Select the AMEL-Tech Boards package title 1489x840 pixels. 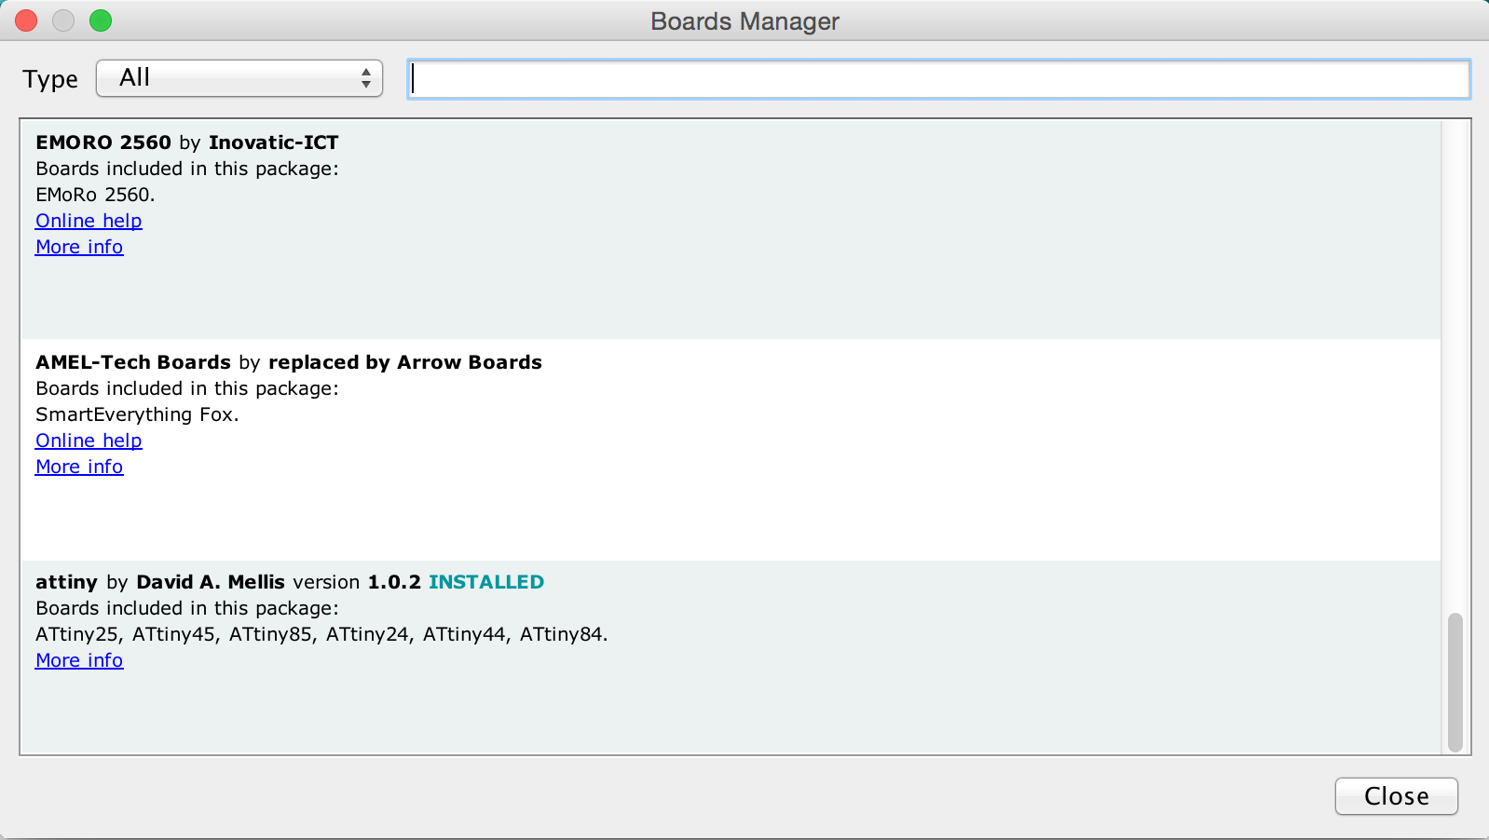133,362
